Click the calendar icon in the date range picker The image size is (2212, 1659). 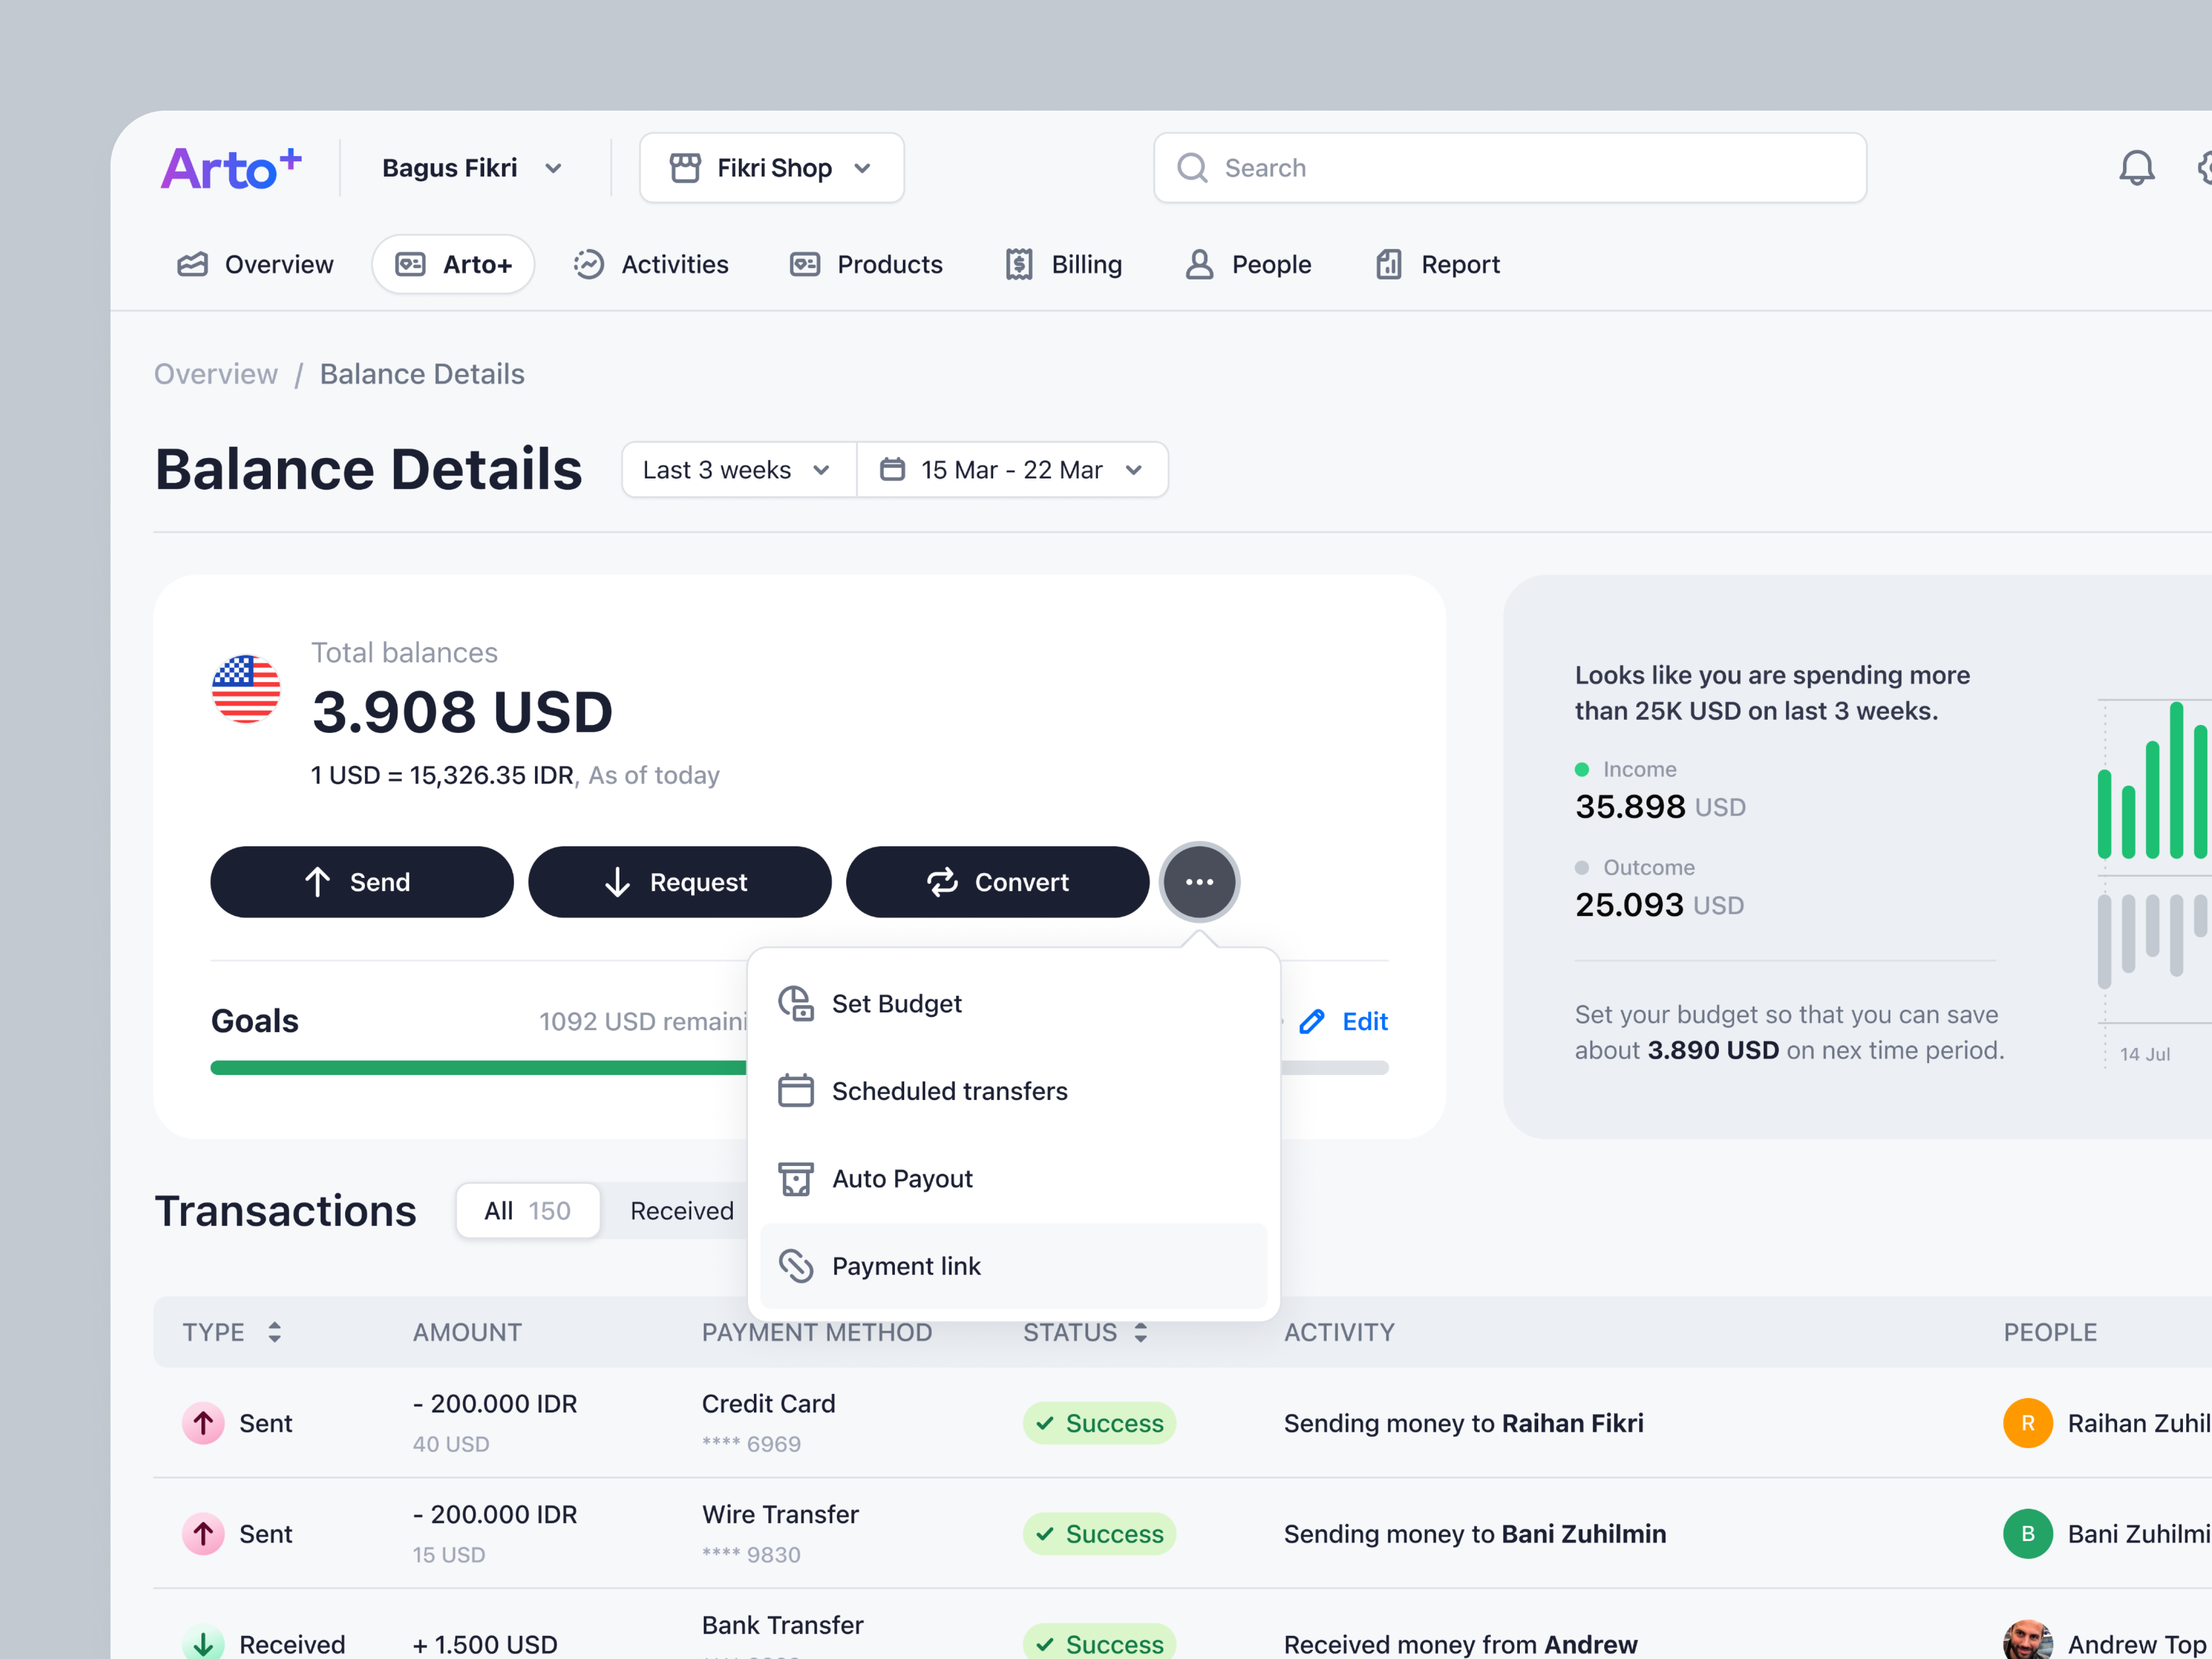click(x=893, y=469)
